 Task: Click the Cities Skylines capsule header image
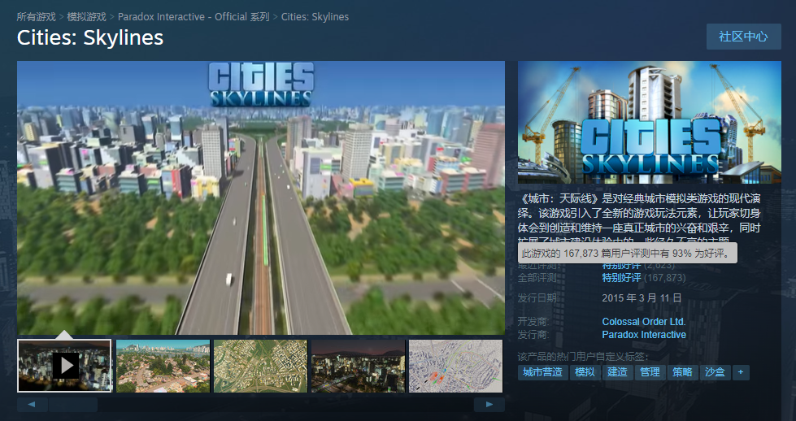[x=650, y=122]
